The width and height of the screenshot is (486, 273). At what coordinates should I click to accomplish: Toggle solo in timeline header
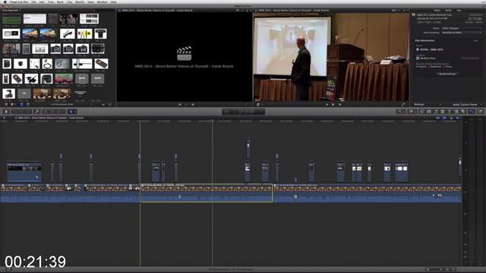[451, 118]
